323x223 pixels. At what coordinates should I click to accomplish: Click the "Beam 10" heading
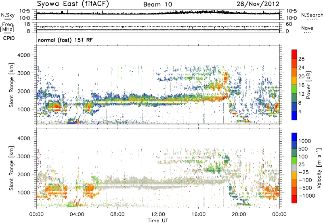click(x=157, y=4)
